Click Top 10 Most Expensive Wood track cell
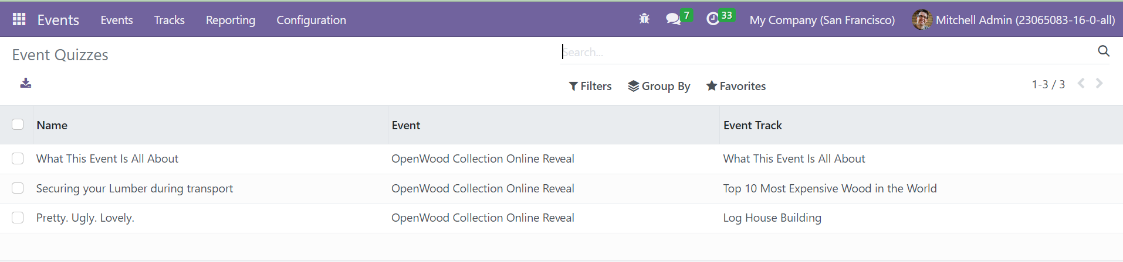Image resolution: width=1123 pixels, height=262 pixels. pyautogui.click(x=830, y=188)
